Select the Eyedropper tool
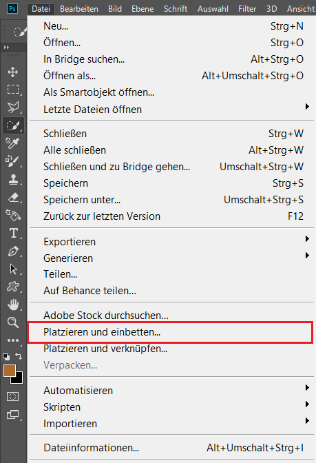 coord(12,143)
